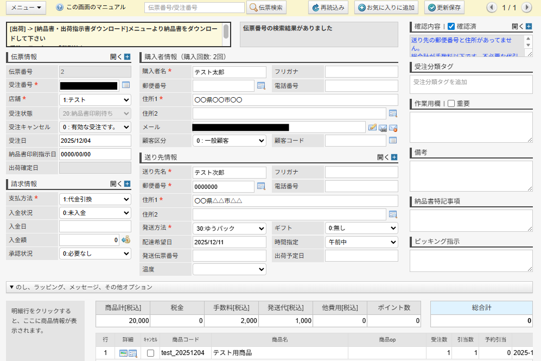This screenshot has width=541, height=361.
Task: Click the linked mail envelope icon
Action: [383, 128]
